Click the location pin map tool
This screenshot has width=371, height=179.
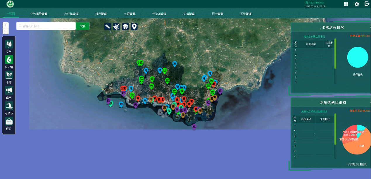click(134, 27)
